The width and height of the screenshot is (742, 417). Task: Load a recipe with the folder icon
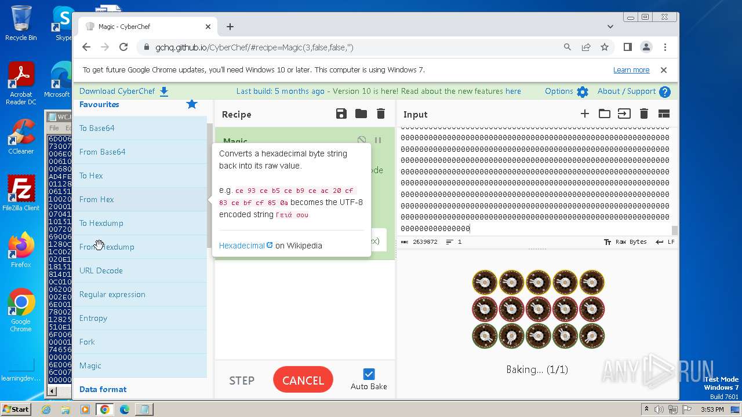point(361,114)
